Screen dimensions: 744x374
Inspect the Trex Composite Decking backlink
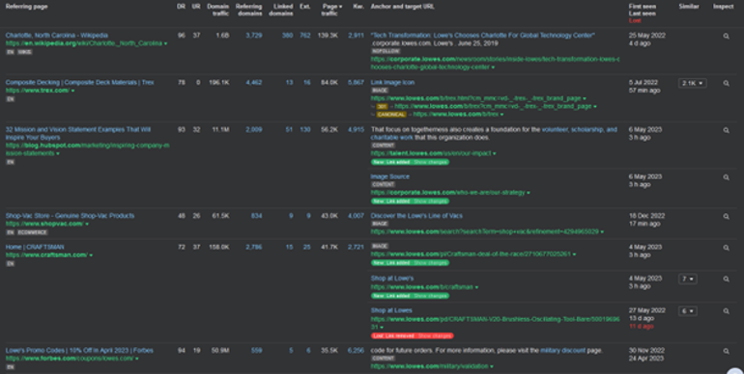(x=726, y=83)
